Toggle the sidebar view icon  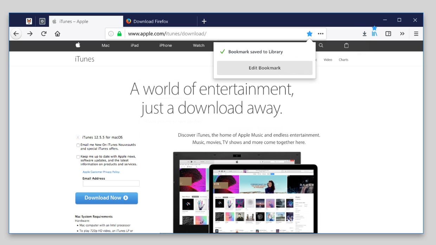tap(388, 34)
